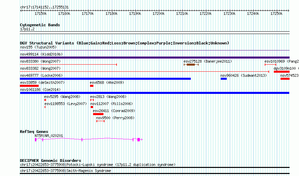299x176 pixels.
Task: Select the black Potocki-Lupski syndrome bar
Action: click(155, 167)
